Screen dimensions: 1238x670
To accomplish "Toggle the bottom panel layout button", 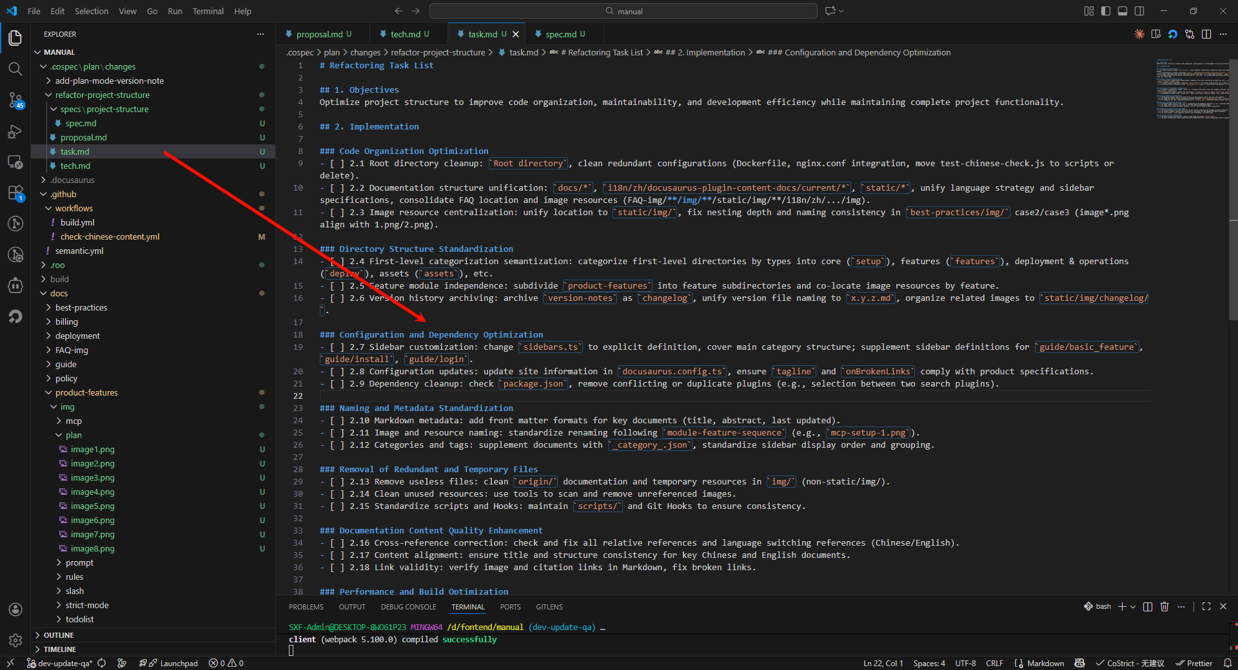I will point(1123,11).
